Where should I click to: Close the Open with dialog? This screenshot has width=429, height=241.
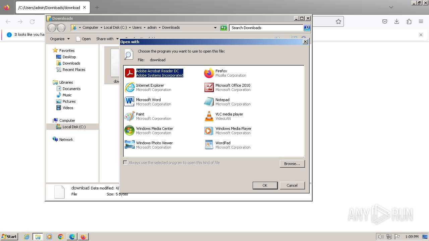[305, 42]
